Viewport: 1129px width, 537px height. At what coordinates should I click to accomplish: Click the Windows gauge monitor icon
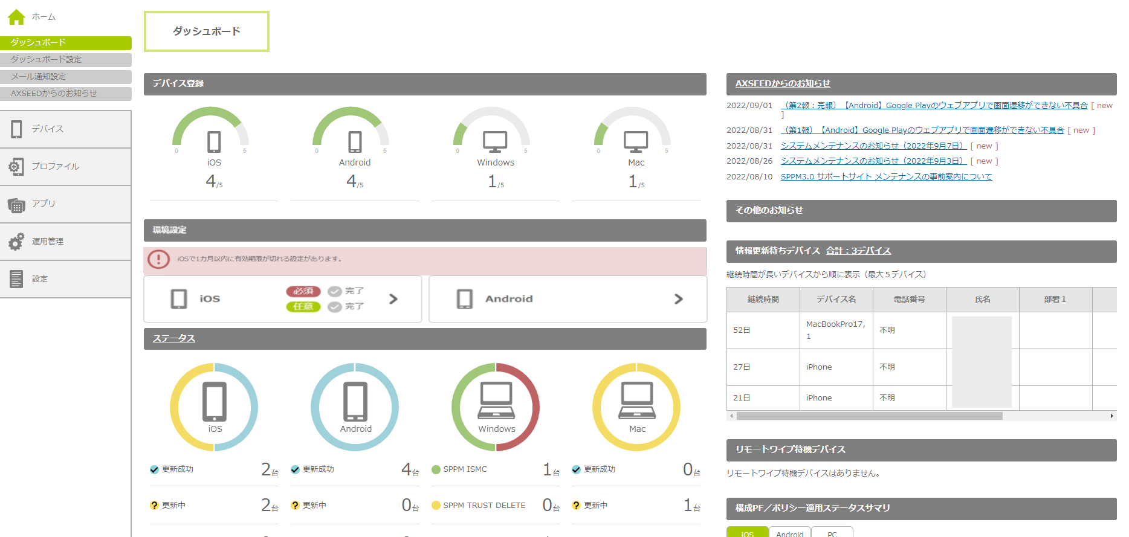[x=495, y=142]
